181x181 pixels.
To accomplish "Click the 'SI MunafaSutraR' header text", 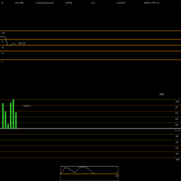I will [45, 3].
